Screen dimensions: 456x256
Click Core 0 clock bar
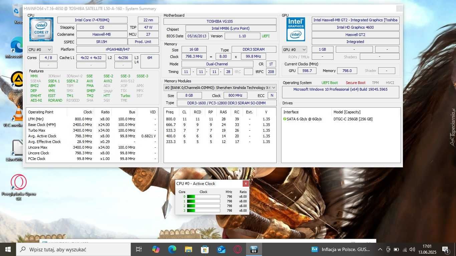coord(203,197)
